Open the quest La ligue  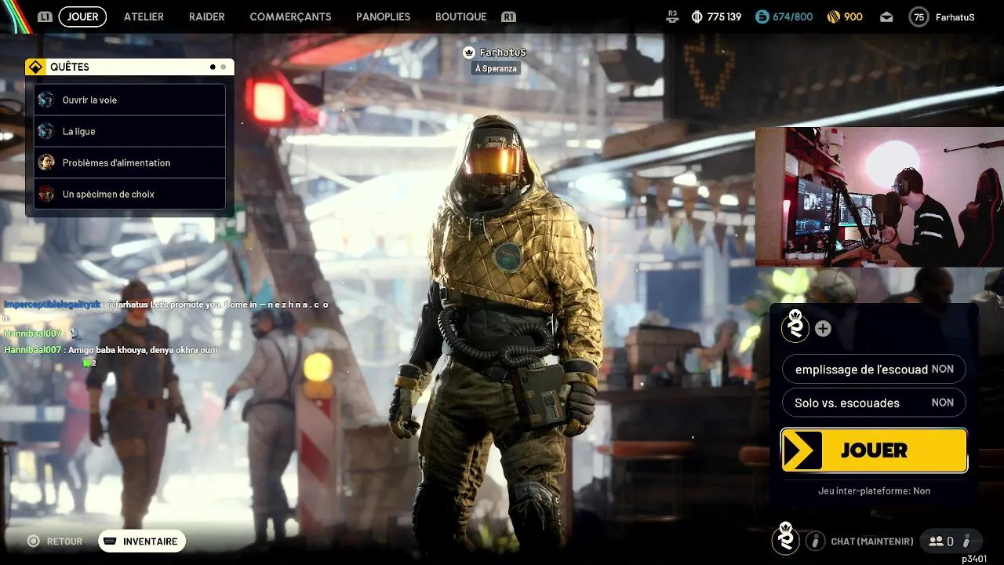[129, 131]
